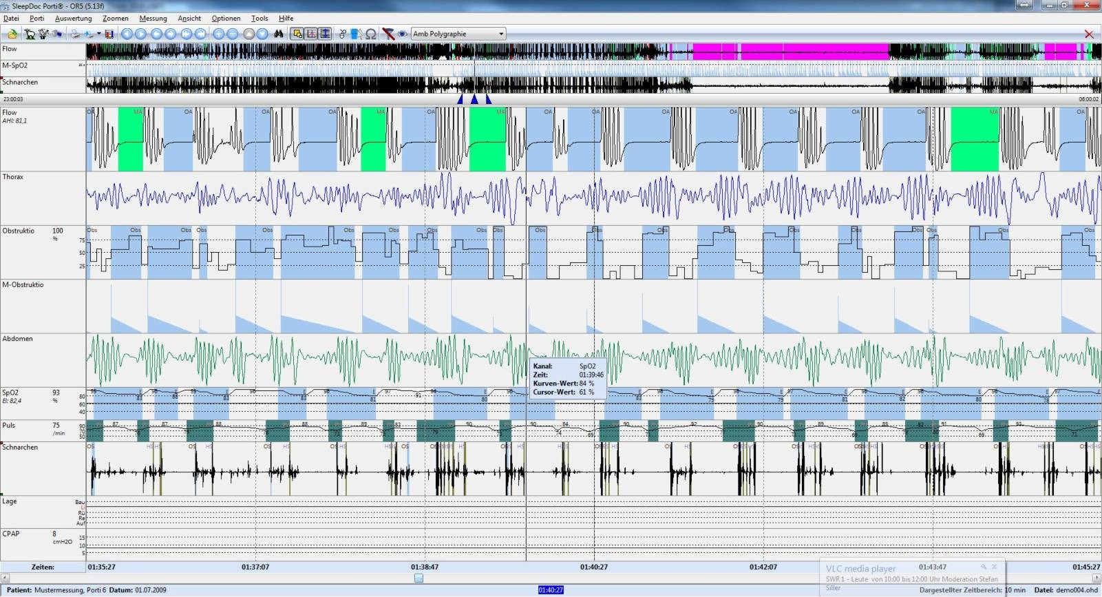Click the 01:40:27 time field in status bar
This screenshot has width=1102, height=597.
pos(551,590)
